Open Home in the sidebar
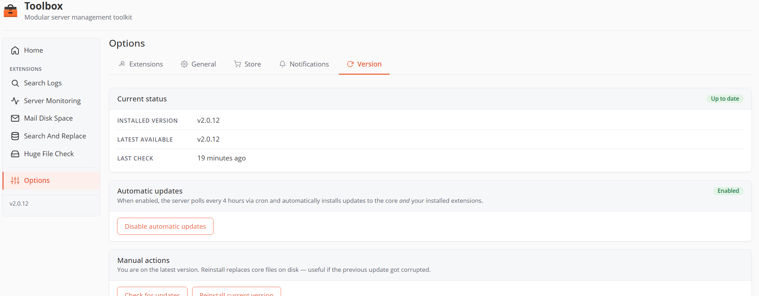 pyautogui.click(x=51, y=51)
